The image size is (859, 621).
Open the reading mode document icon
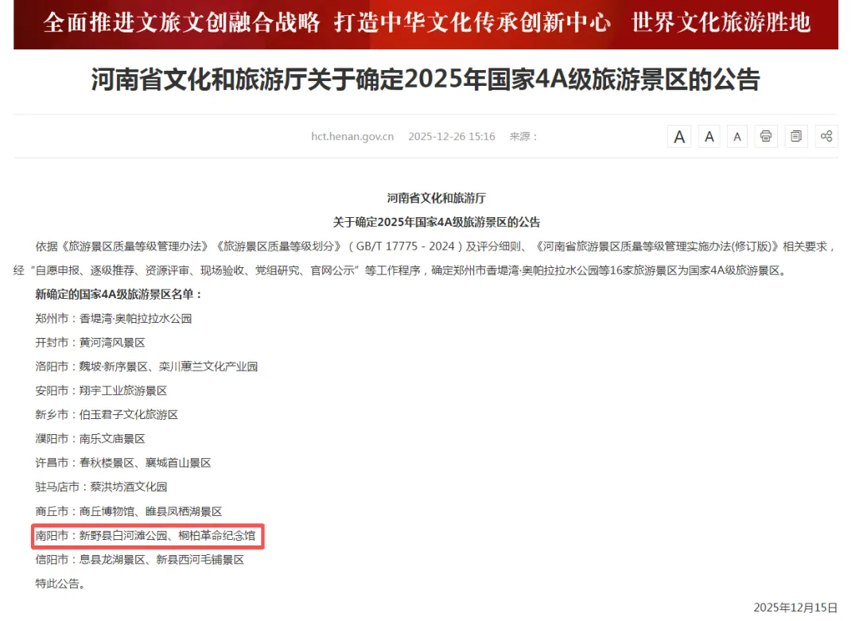[x=796, y=136]
